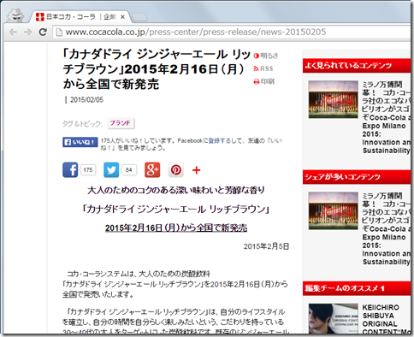Open the シェアが多いコンテンツ section header
Screen dimensions: 414x337
[357, 177]
